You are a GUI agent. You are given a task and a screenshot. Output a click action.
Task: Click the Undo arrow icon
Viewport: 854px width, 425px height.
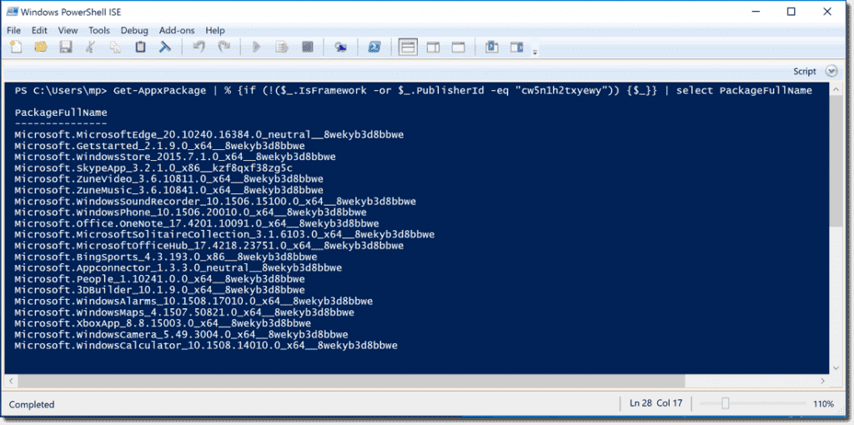198,47
